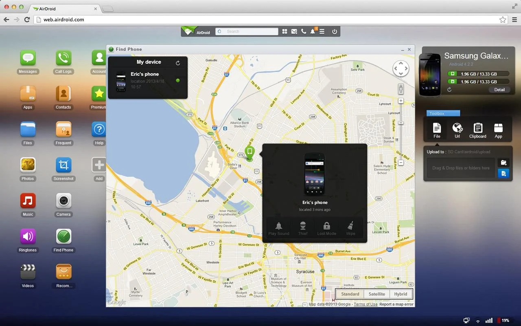
Task: Refresh the My device list
Action: pos(178,63)
